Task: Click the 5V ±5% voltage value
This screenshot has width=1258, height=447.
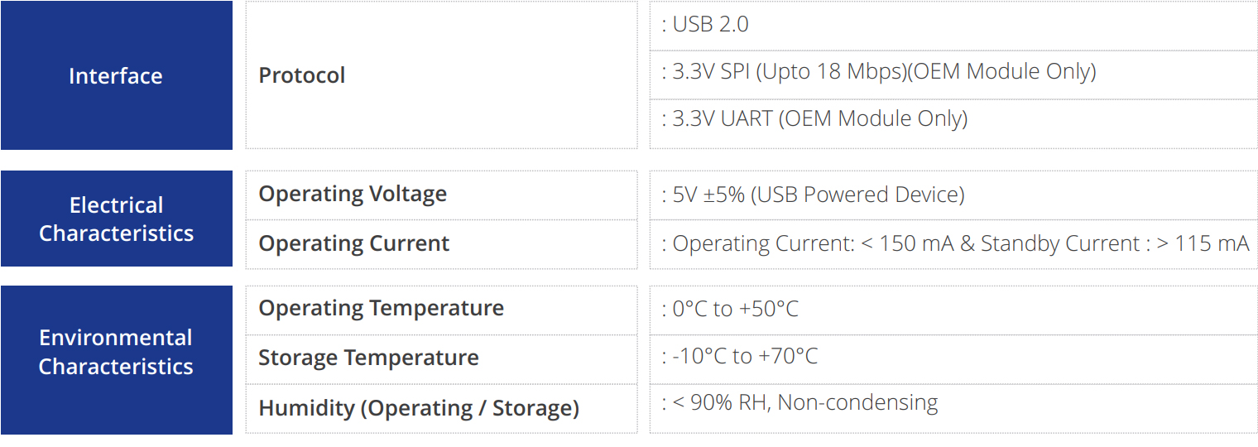Action: (704, 195)
